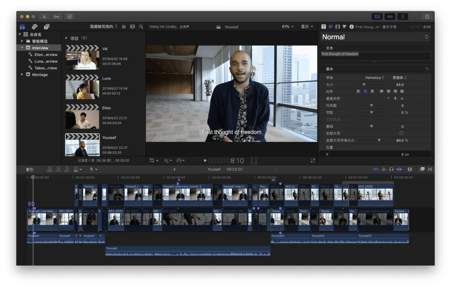Image resolution: width=451 pixels, height=287 pixels.
Task: Click the clip appearance filmstrip icon in browser
Action: [x=132, y=27]
